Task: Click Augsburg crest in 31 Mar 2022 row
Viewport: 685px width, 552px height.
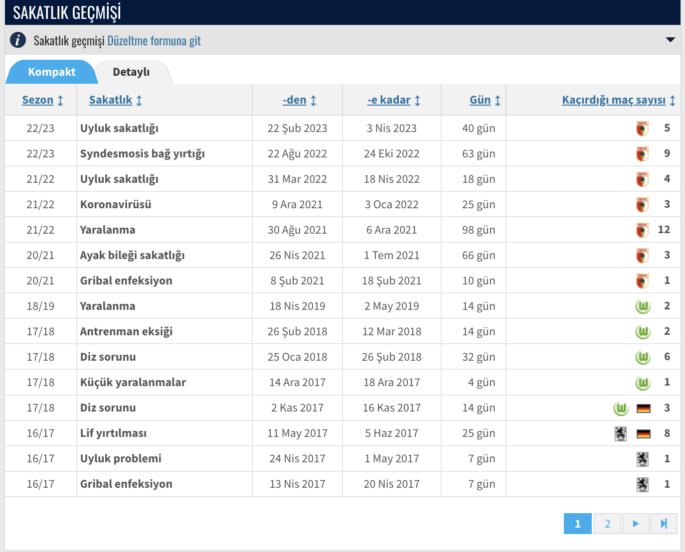Action: (643, 179)
